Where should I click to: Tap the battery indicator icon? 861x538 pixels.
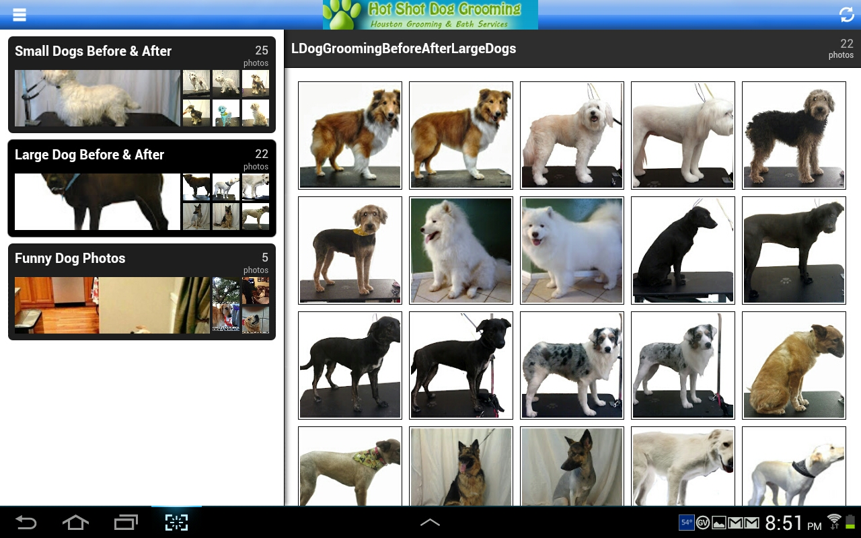pos(850,522)
